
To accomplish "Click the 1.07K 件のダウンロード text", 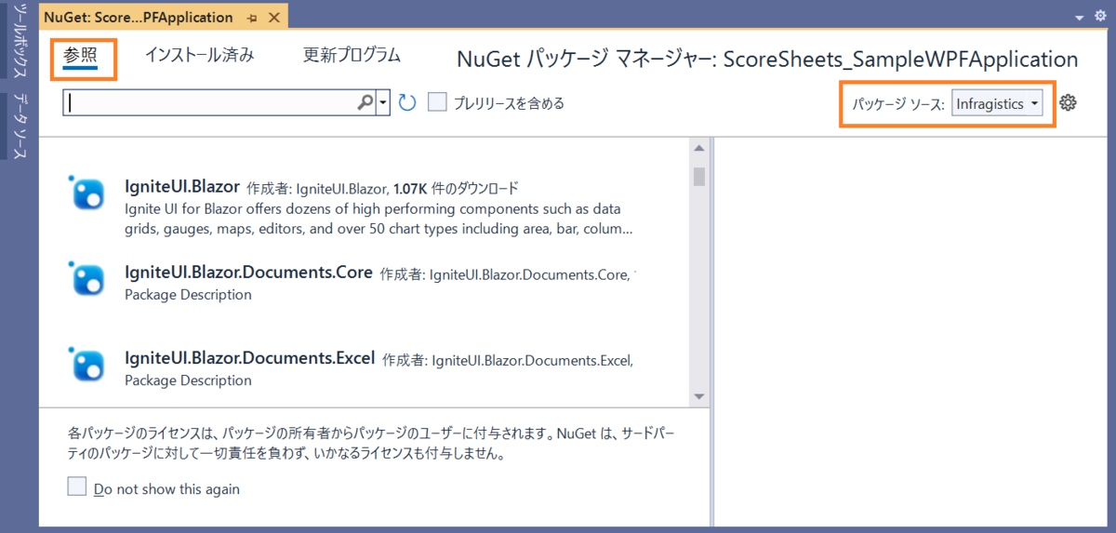I will [456, 187].
